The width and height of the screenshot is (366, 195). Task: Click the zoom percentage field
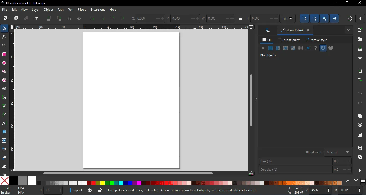click(x=315, y=190)
